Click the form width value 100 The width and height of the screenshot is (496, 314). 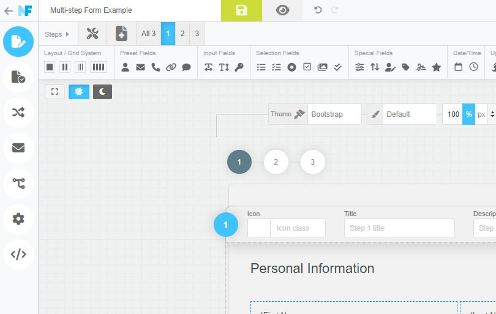coord(453,114)
